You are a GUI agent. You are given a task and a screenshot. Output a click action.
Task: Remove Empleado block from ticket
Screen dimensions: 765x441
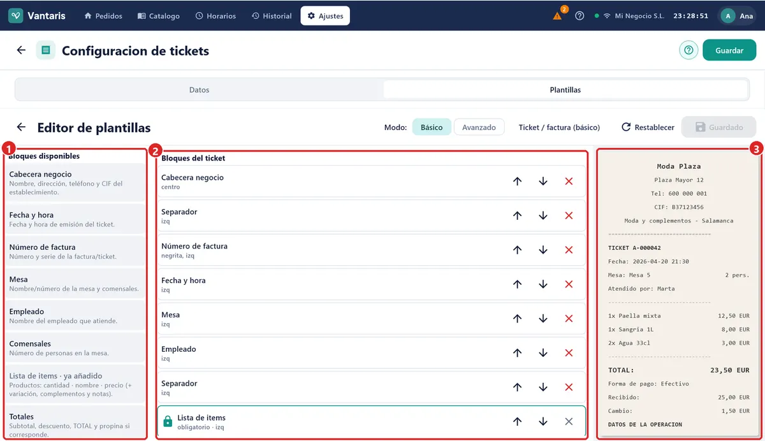tap(569, 354)
